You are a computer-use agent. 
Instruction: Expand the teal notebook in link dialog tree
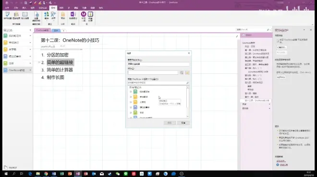pos(131,92)
